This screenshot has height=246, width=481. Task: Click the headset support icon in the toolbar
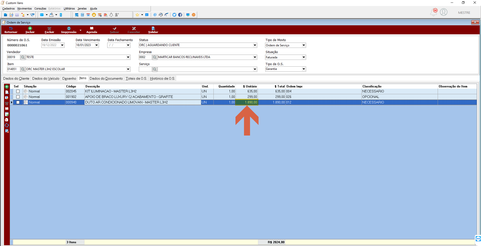coord(161,15)
